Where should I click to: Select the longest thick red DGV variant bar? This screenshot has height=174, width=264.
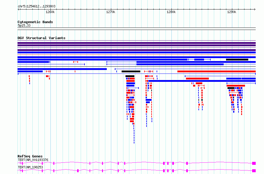click(x=217, y=71)
